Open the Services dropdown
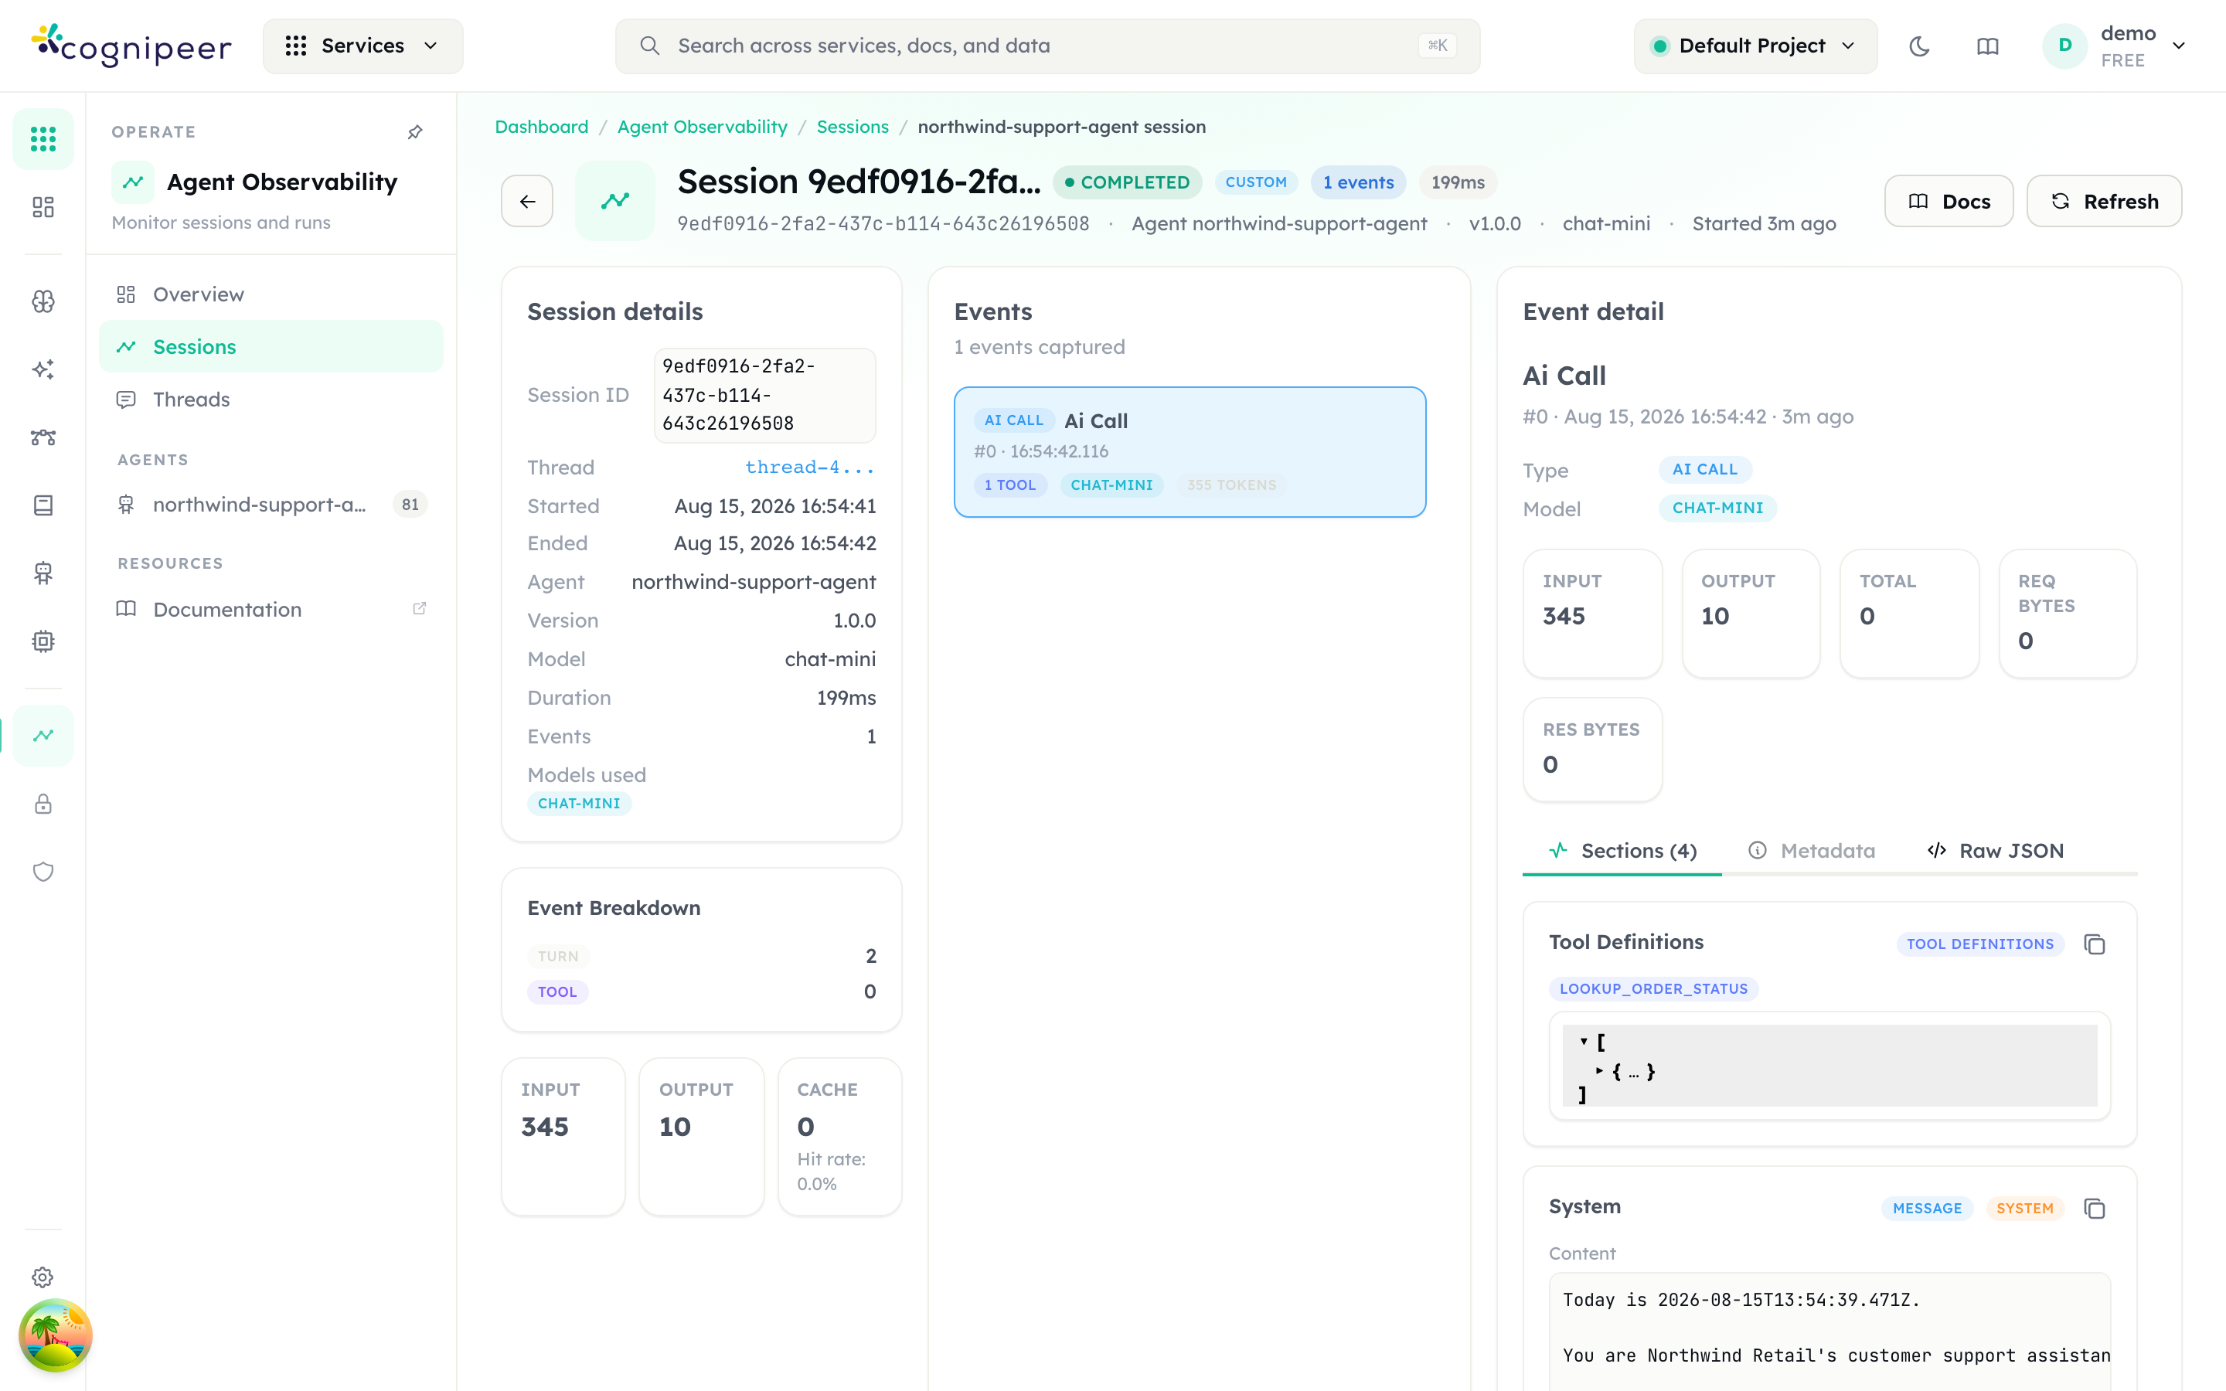2226x1391 pixels. coord(363,46)
